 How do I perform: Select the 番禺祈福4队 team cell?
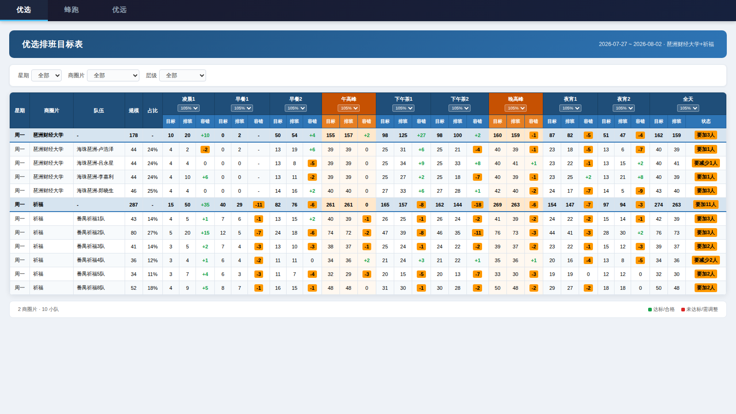[99, 260]
